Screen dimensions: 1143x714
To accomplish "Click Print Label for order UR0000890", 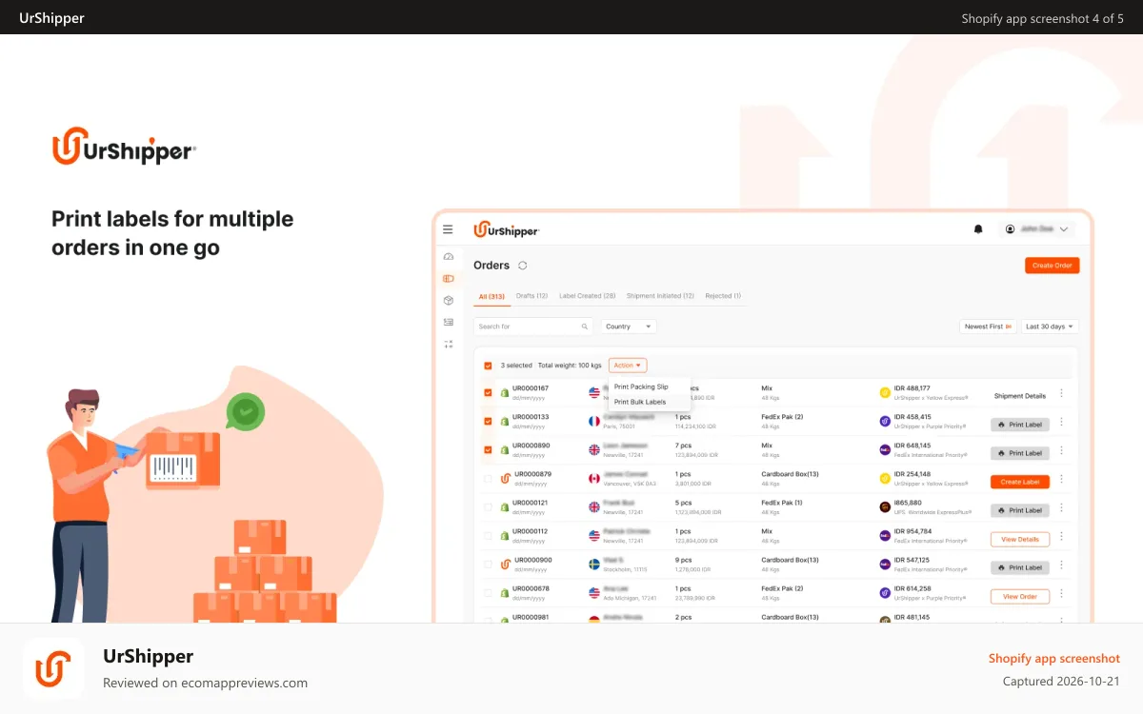I will (1020, 453).
